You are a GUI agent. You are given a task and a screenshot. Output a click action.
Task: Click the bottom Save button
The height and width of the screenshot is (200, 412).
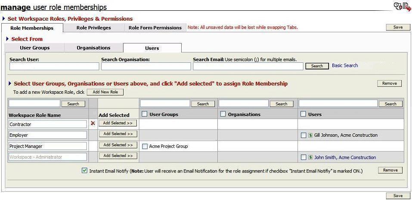pyautogui.click(x=398, y=196)
